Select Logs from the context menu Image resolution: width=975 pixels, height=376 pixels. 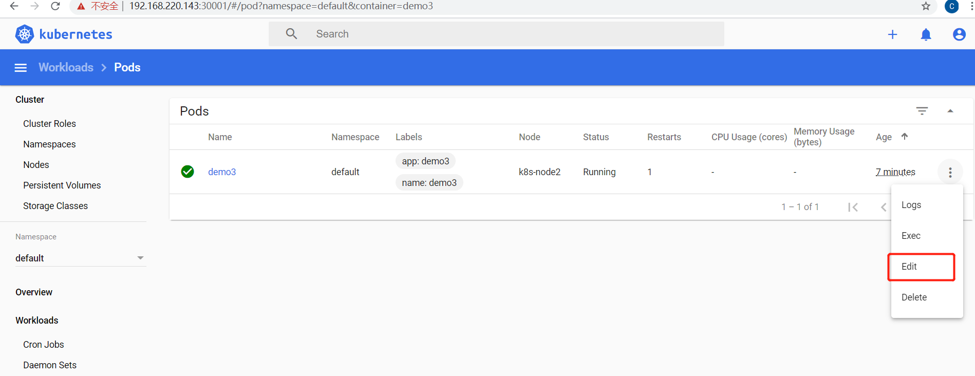(927, 205)
